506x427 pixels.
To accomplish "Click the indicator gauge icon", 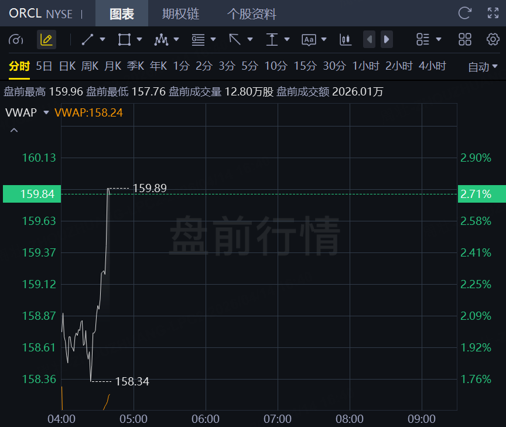I will coord(16,40).
